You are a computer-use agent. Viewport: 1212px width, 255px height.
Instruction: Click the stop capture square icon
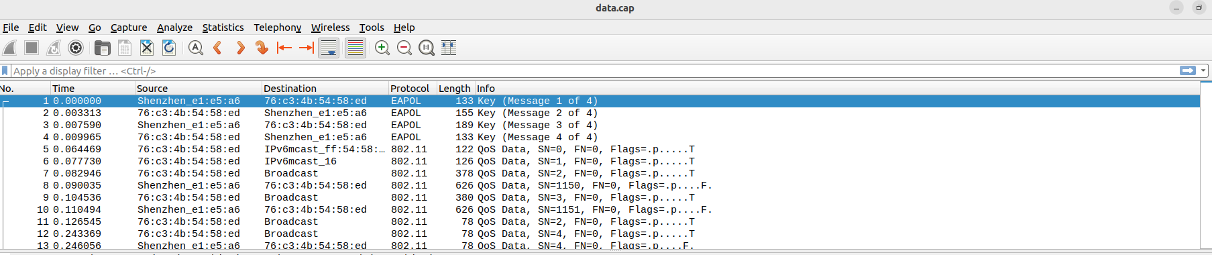(x=32, y=48)
